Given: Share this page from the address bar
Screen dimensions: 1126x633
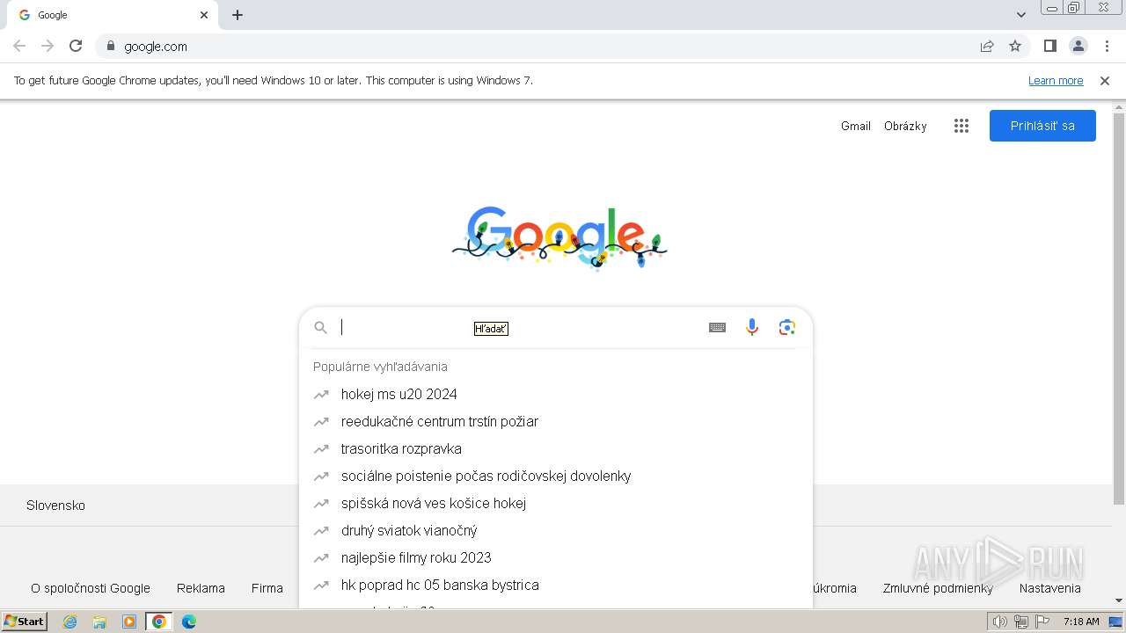Looking at the screenshot, I should pos(987,46).
